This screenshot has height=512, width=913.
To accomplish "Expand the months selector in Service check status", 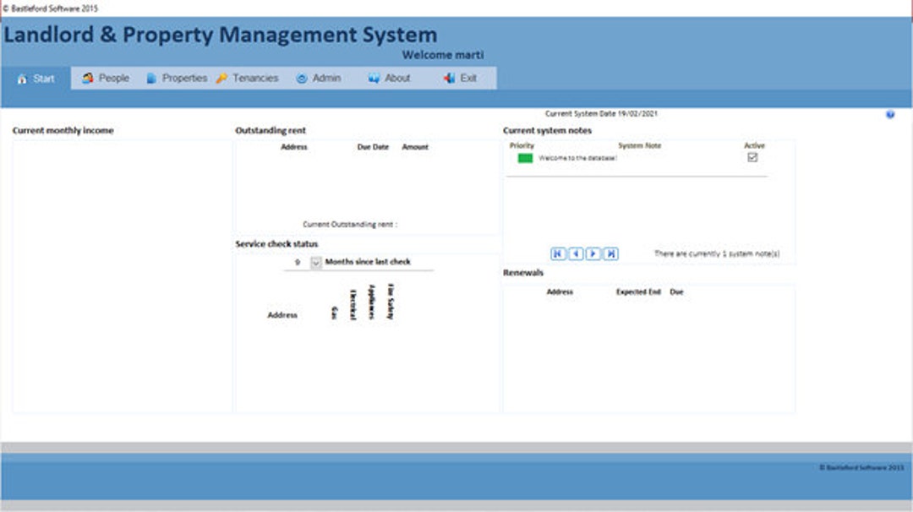I will coord(314,263).
